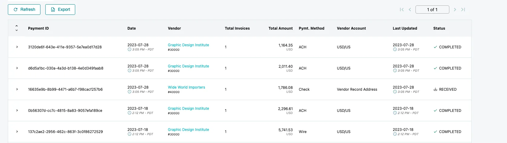Expand row for payment 3120de6f-643e-411e
Image resolution: width=507 pixels, height=143 pixels.
pos(17,47)
